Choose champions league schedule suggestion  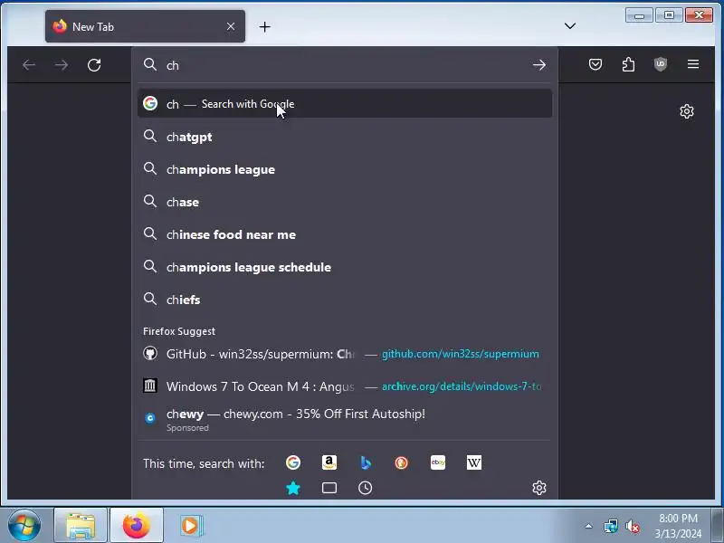345,267
